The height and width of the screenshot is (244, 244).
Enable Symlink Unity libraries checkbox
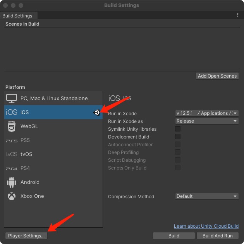(178, 129)
